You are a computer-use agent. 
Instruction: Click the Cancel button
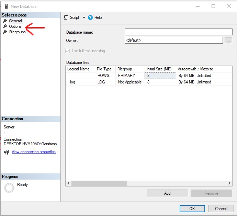221,208
